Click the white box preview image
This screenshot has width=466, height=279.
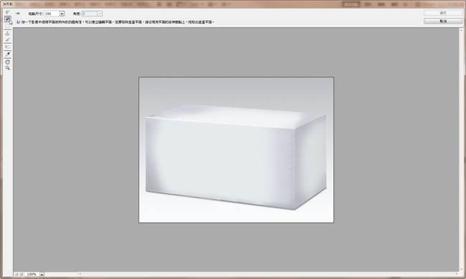237,150
